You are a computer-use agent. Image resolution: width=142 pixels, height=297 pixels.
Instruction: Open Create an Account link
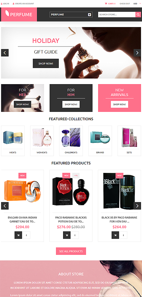point(23,4)
